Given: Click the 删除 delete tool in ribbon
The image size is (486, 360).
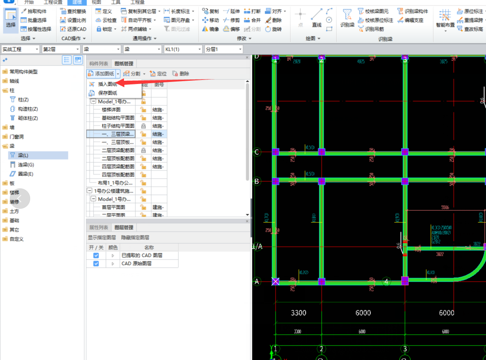Looking at the screenshot, I should (x=273, y=20).
